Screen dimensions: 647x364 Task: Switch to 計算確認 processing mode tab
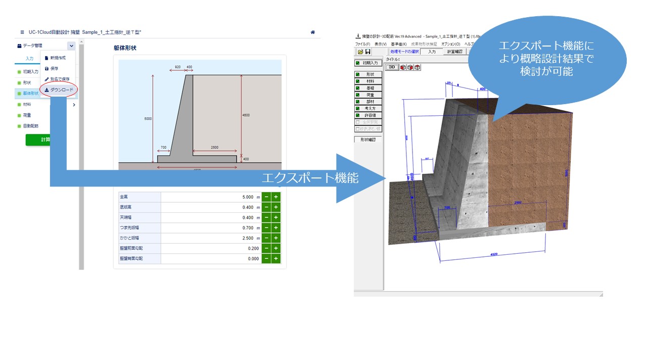(454, 52)
